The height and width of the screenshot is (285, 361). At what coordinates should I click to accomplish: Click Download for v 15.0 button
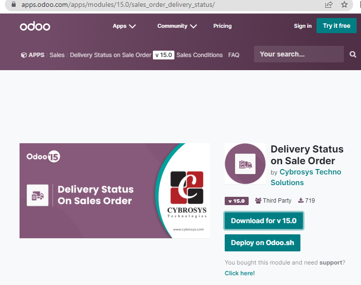[264, 221]
